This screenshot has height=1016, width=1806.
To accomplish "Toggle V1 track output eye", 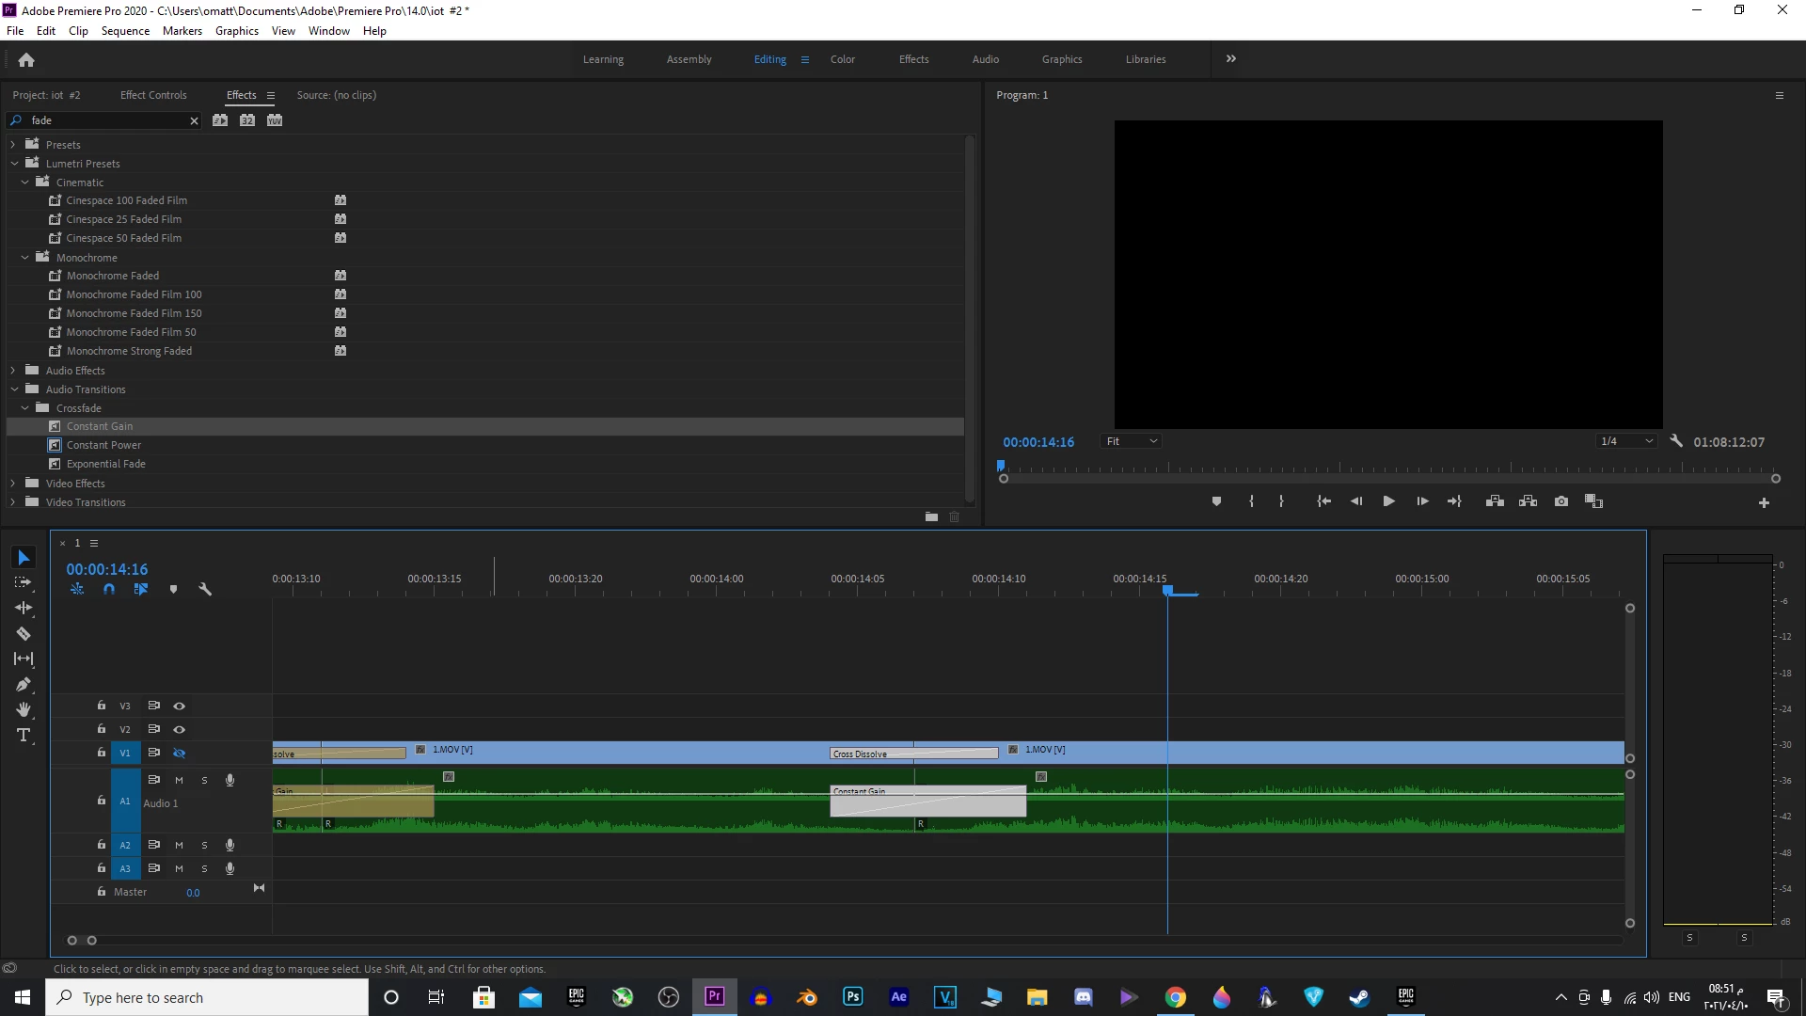I will 179,753.
